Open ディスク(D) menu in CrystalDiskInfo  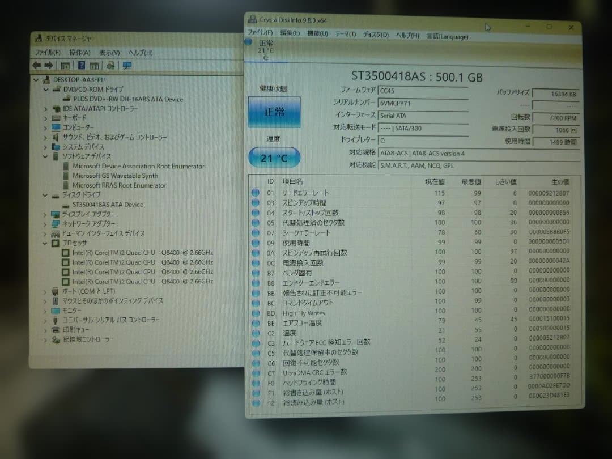pos(376,35)
